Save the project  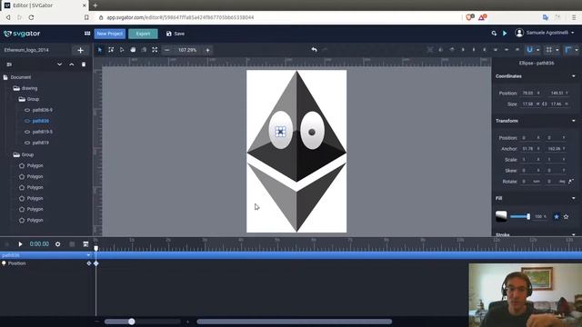point(176,34)
